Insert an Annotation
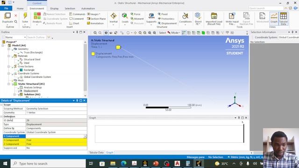Image resolution: width=299 pixels, height=168 pixels. [x=95, y=23]
